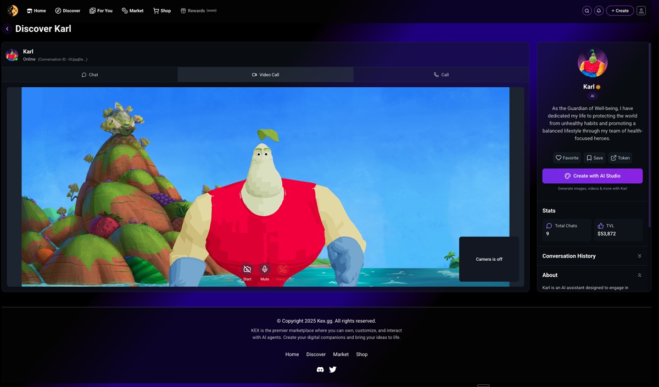Click the Online status text under Karl
Image resolution: width=659 pixels, height=387 pixels.
pyautogui.click(x=29, y=59)
